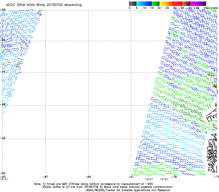The height and width of the screenshot is (192, 219).
Task: Select "25KM" in the plot title
Action: click(21, 5)
